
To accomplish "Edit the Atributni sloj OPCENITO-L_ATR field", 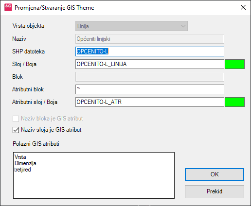I will (150, 102).
